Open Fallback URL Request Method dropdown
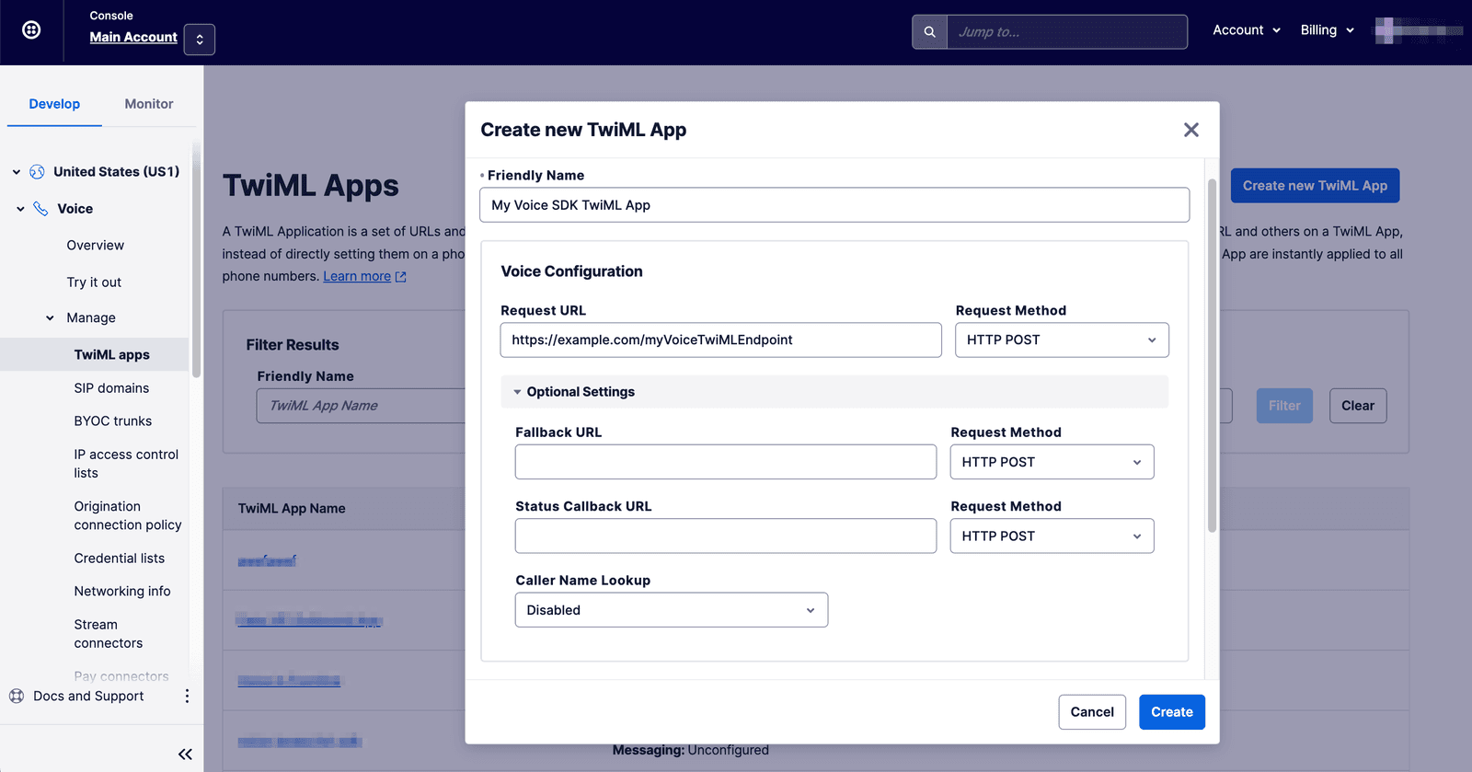Image resolution: width=1472 pixels, height=772 pixels. click(1051, 462)
